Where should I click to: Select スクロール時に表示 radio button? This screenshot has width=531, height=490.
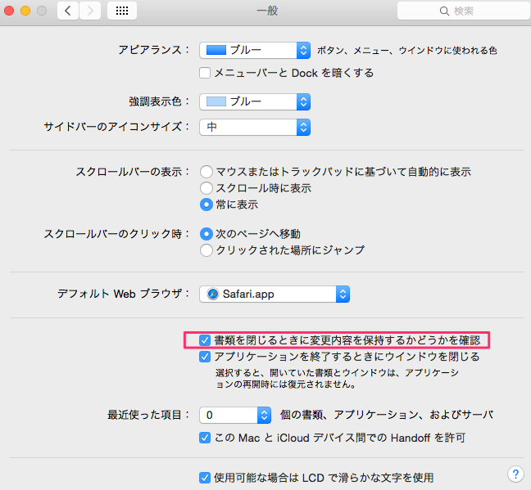pos(206,188)
